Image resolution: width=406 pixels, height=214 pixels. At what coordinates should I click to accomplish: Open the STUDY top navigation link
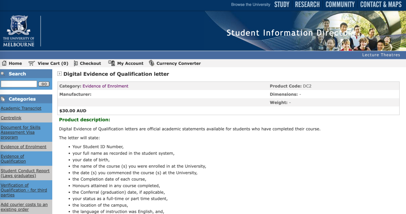click(282, 4)
